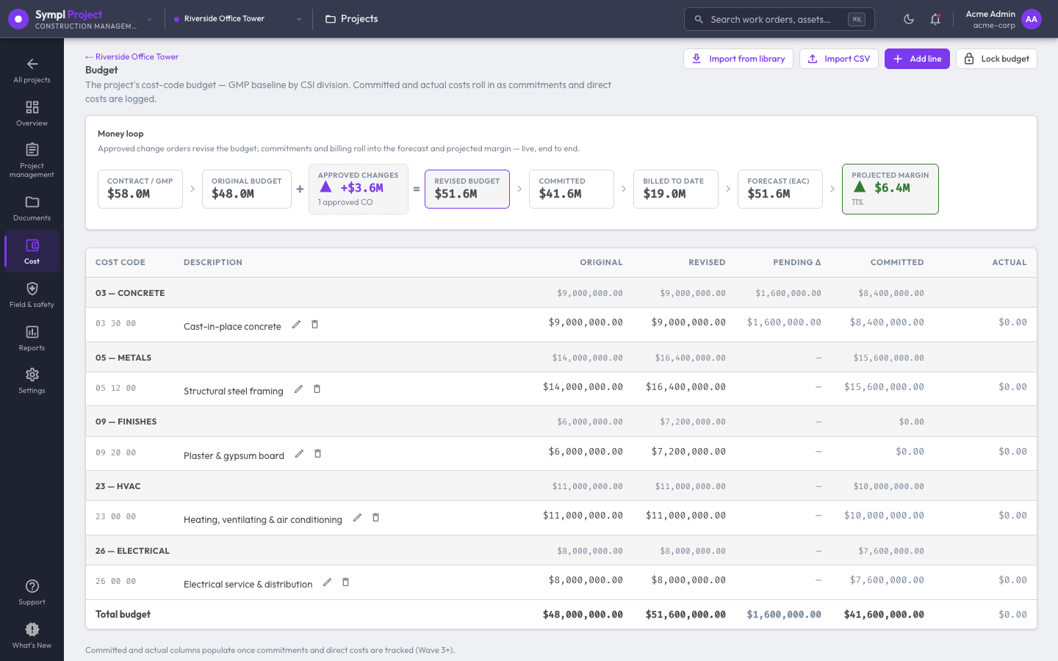The image size is (1058, 661).
Task: Open Settings in sidebar
Action: click(x=32, y=381)
